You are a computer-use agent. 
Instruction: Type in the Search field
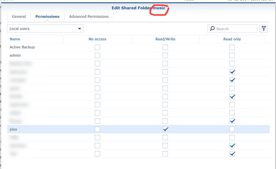point(235,29)
